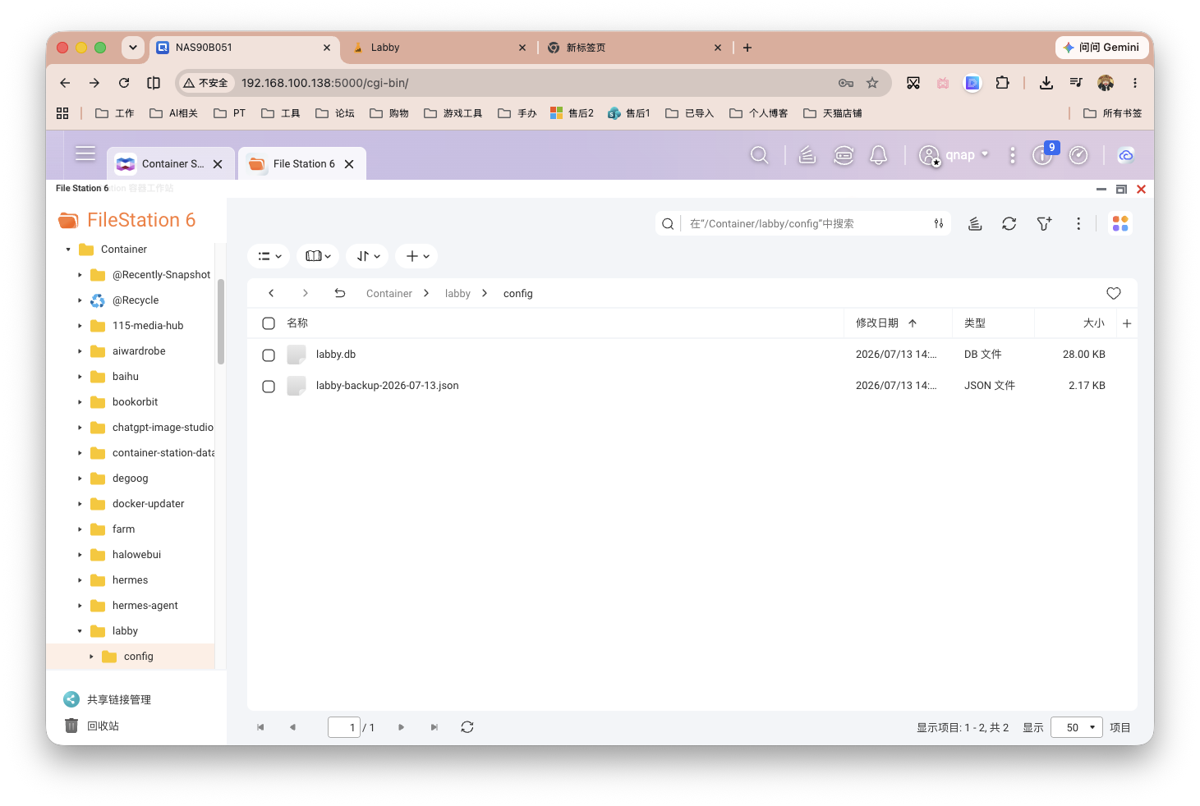Click the go up one level arrow icon
The height and width of the screenshot is (806, 1200).
click(339, 293)
